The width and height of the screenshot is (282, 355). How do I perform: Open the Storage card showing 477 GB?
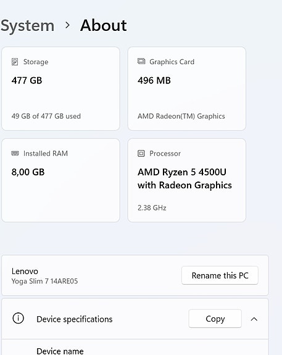(x=60, y=88)
